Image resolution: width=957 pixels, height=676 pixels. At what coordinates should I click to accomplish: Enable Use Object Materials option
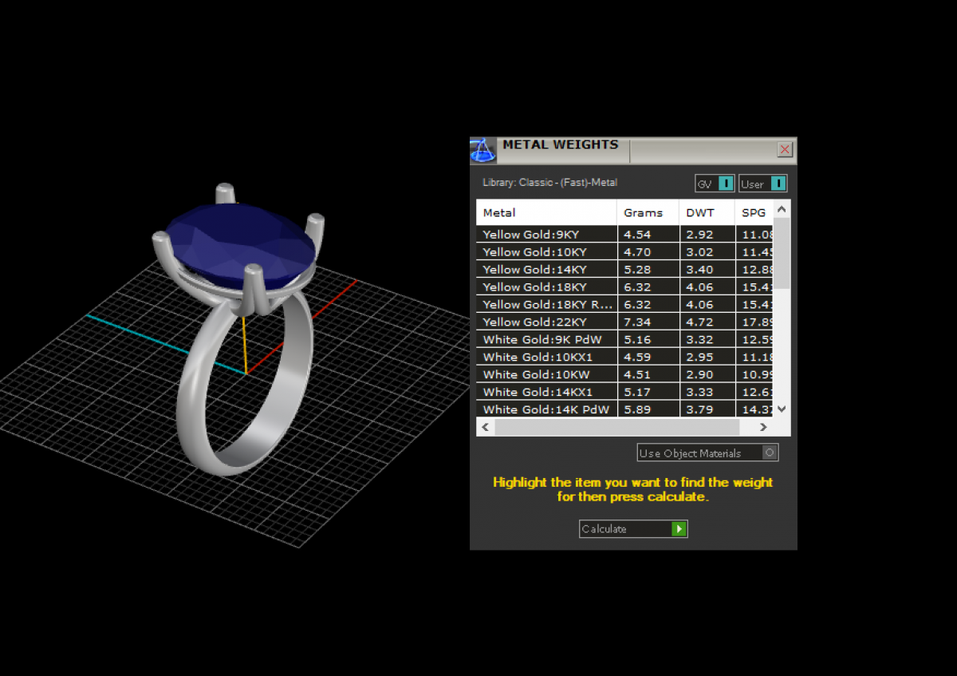tap(769, 453)
